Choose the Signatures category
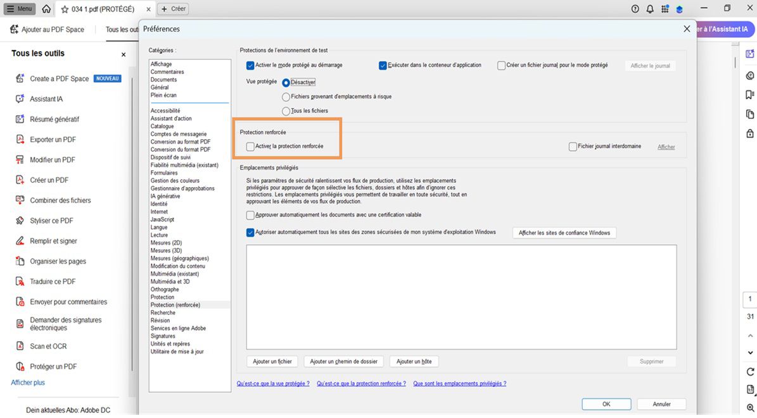The image size is (757, 418). click(x=163, y=336)
